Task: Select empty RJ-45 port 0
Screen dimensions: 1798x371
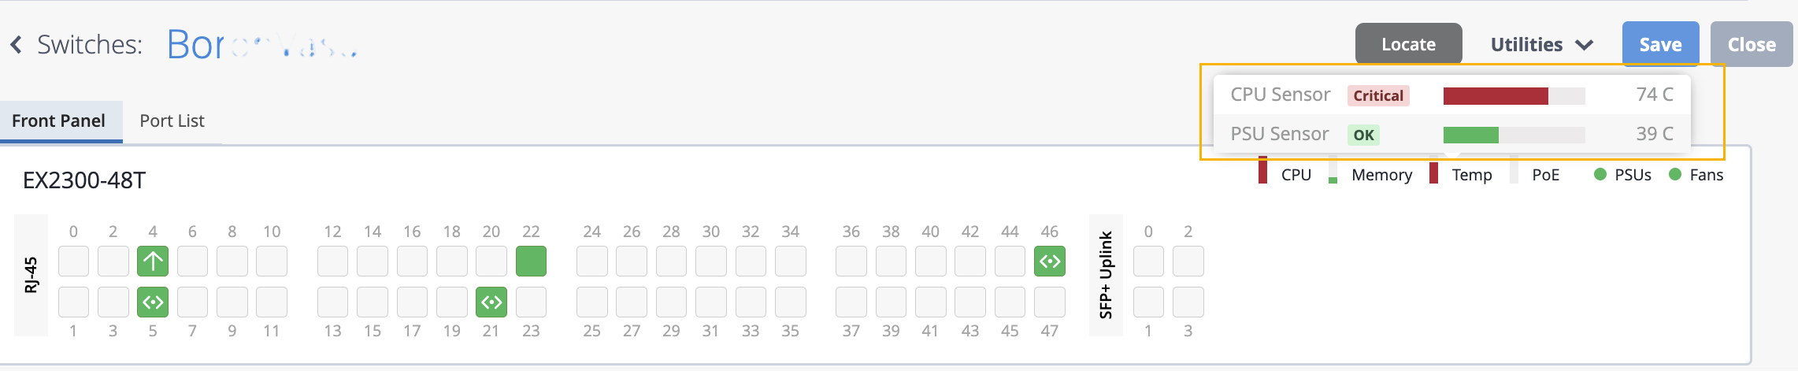Action: pyautogui.click(x=73, y=262)
